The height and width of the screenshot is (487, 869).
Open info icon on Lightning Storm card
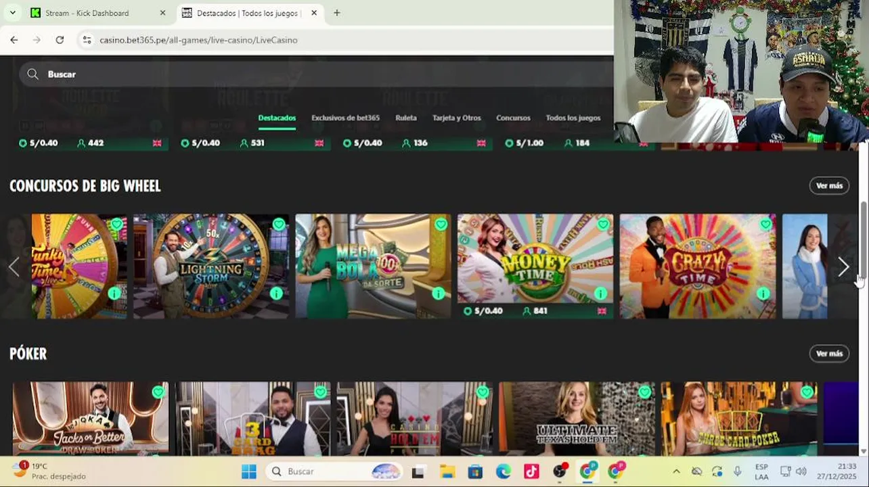pyautogui.click(x=276, y=294)
